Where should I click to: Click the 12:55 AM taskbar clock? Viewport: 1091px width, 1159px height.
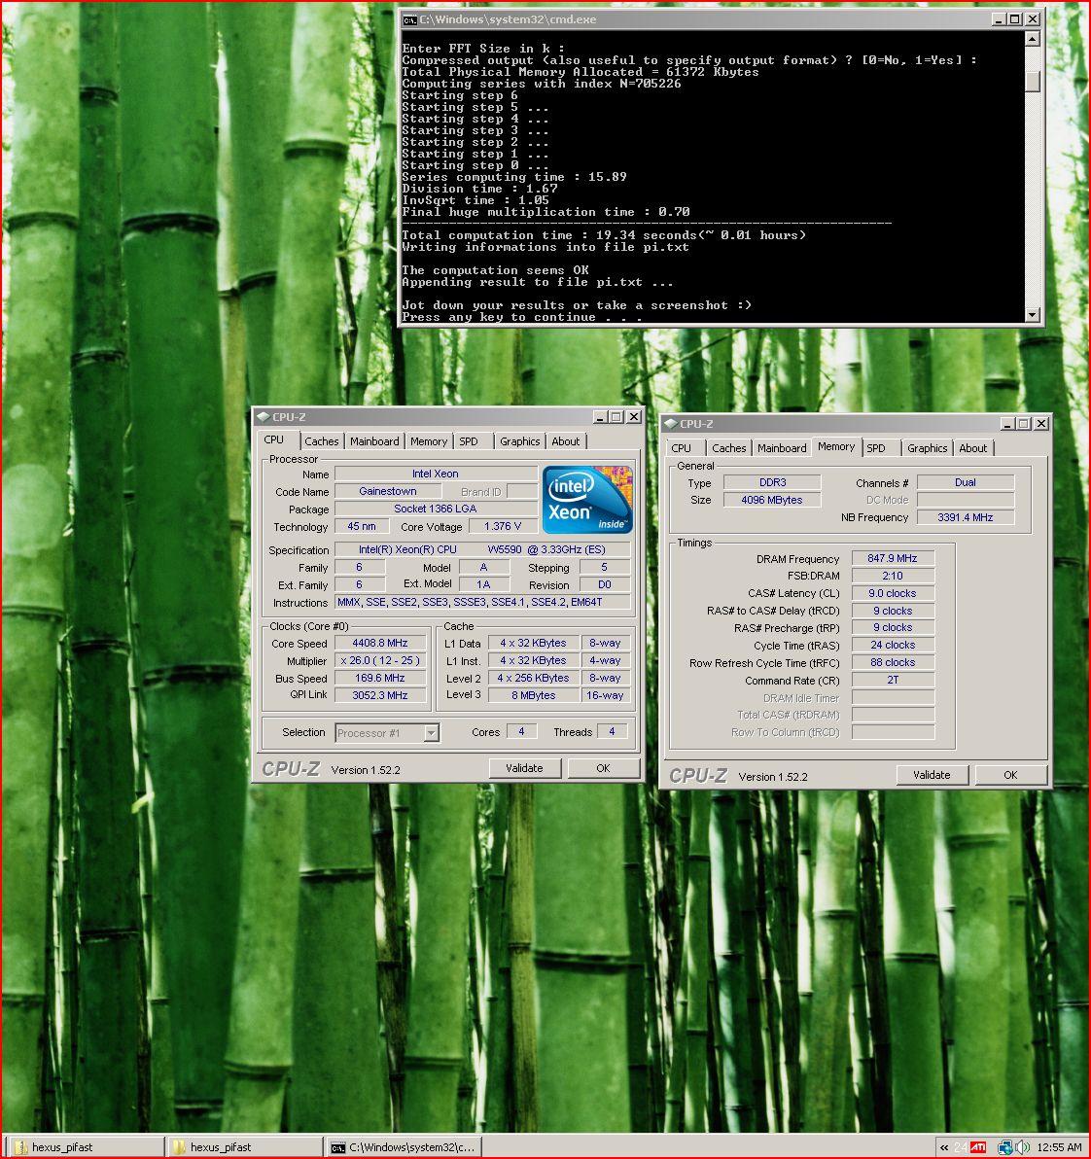point(1059,1147)
